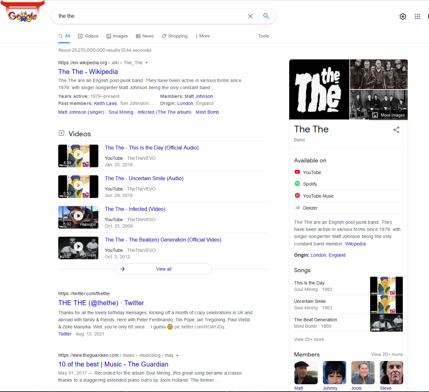Open the search Tools options

pos(263,36)
